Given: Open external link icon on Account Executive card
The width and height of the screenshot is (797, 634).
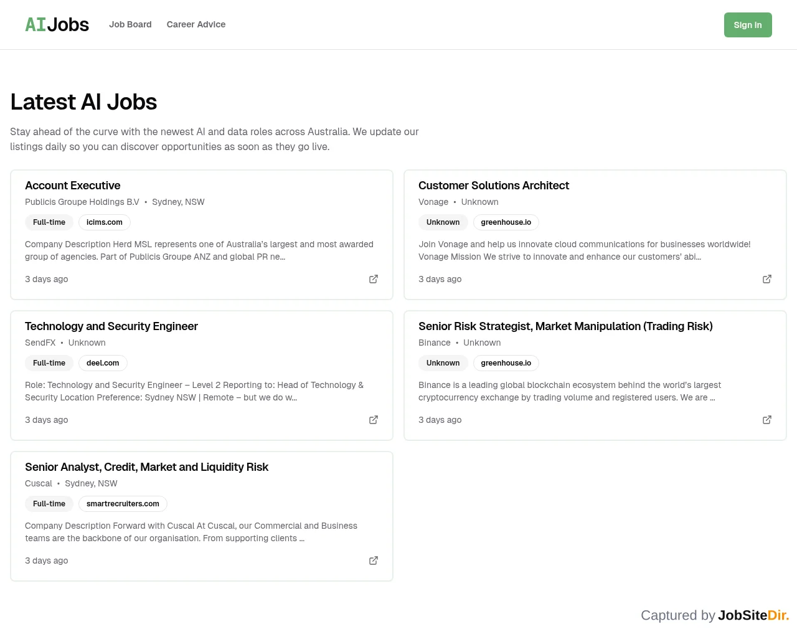Looking at the screenshot, I should (374, 279).
